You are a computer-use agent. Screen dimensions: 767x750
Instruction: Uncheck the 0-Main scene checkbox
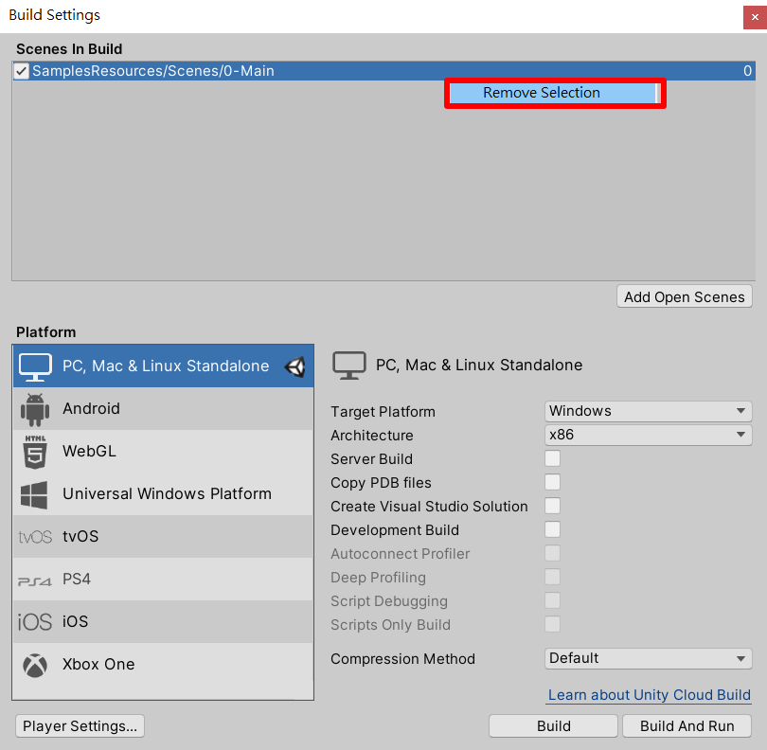22,71
